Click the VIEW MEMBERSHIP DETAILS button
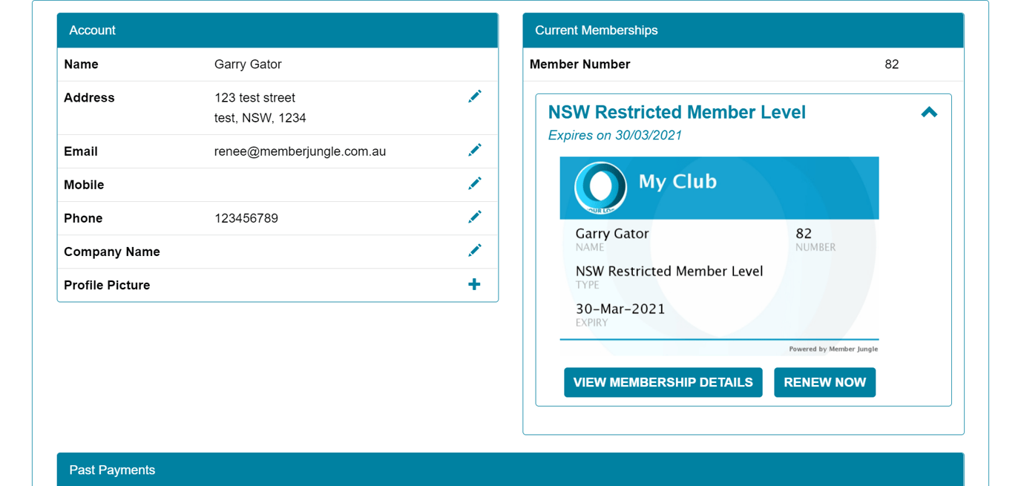1021x486 pixels. point(663,382)
